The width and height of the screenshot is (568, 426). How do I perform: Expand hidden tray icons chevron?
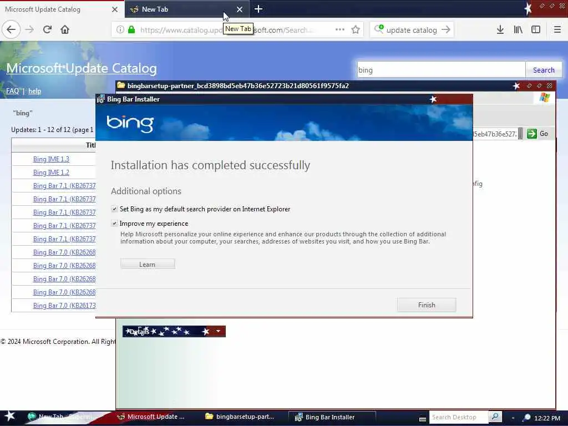point(513,418)
